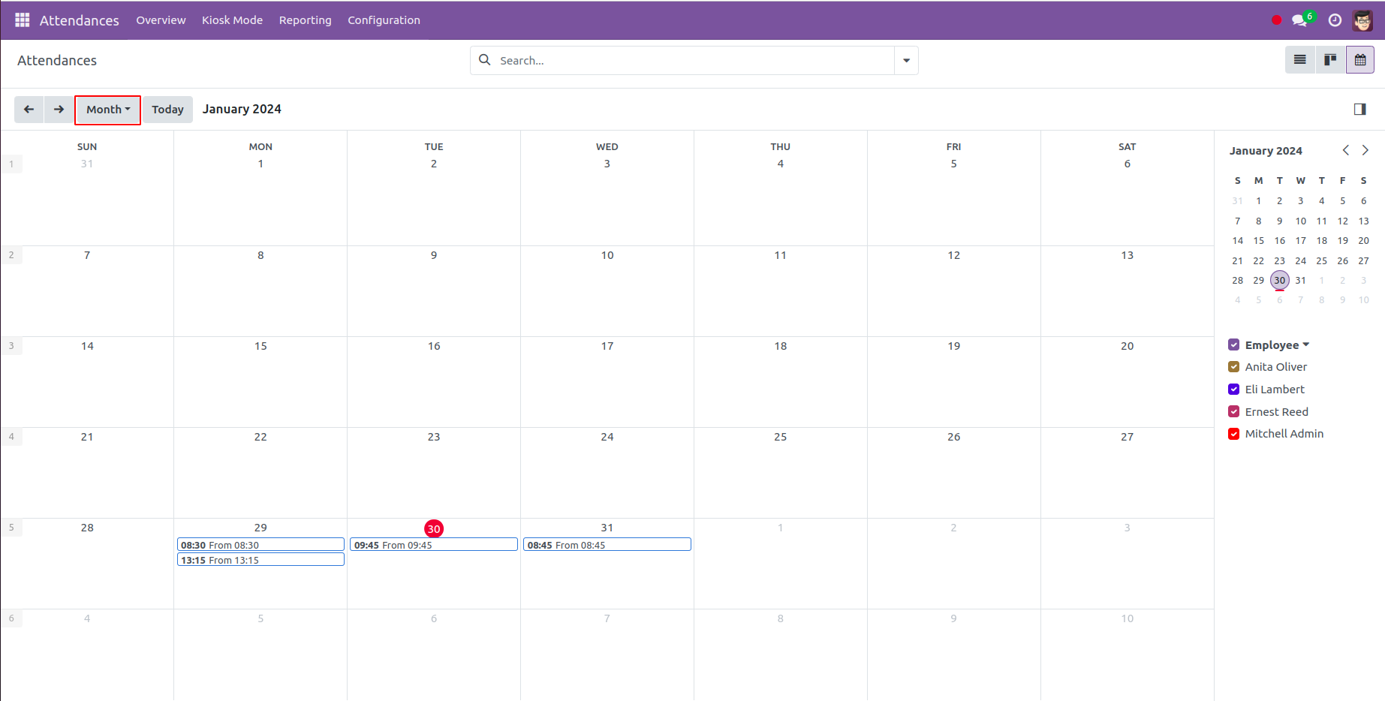Open the Configuration menu

(x=384, y=20)
